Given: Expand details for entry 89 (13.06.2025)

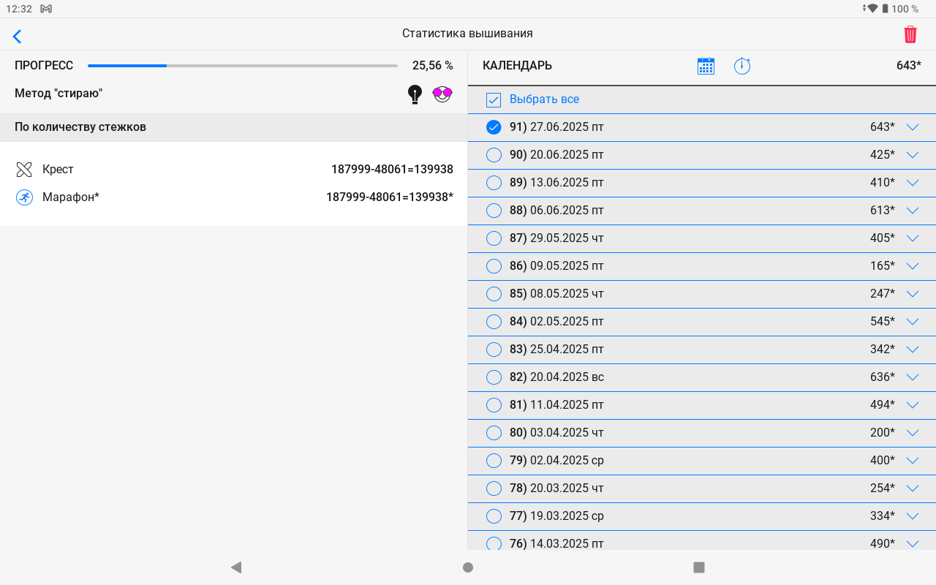Looking at the screenshot, I should (x=912, y=183).
